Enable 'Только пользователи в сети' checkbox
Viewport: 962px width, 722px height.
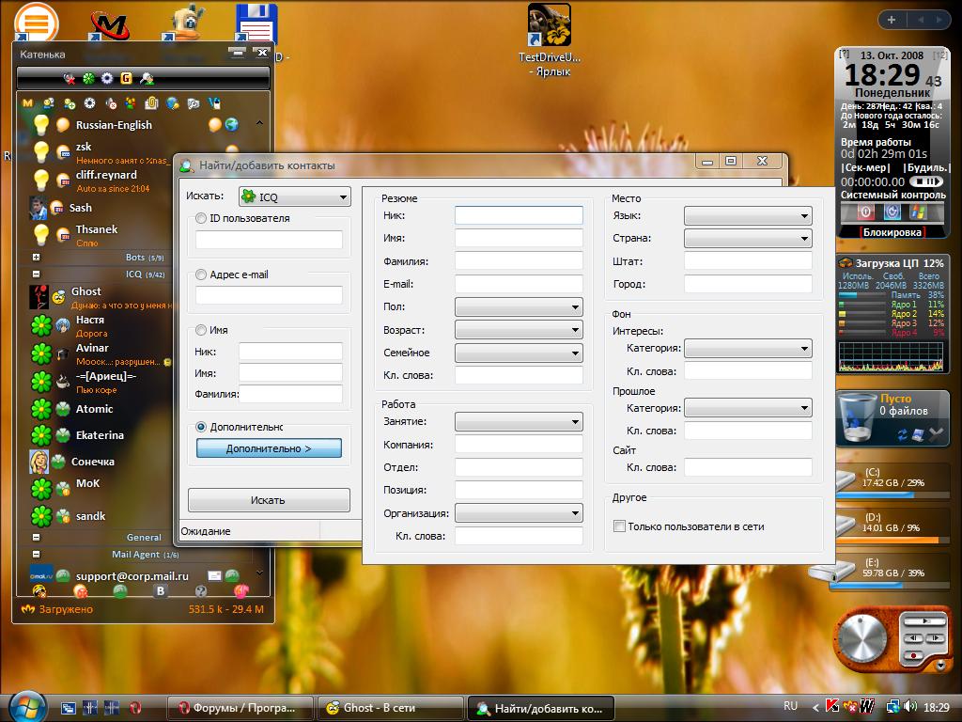[x=619, y=526]
